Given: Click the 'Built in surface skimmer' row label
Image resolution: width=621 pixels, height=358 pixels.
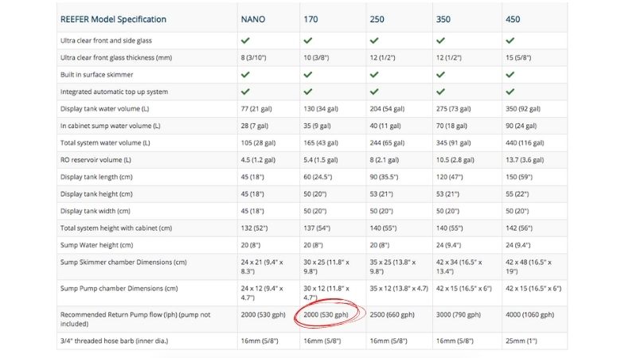Looking at the screenshot, I should pyautogui.click(x=96, y=74).
